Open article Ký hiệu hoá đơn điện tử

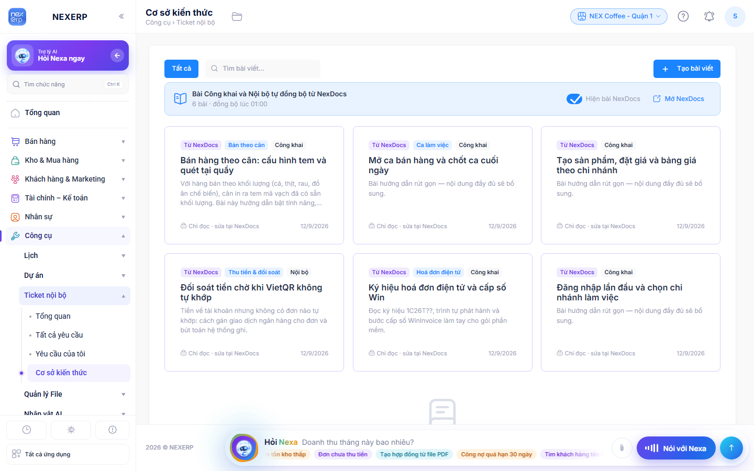coord(442,312)
